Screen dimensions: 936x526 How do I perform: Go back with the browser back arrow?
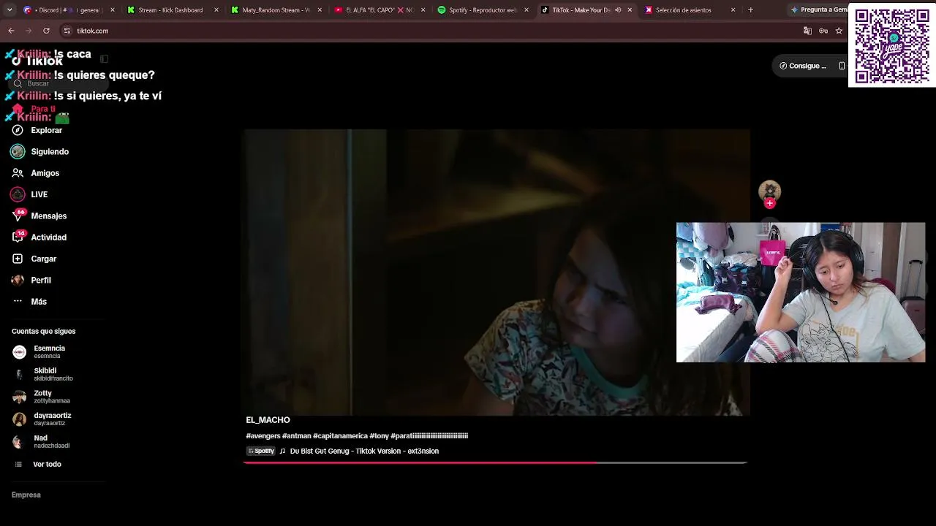[11, 31]
